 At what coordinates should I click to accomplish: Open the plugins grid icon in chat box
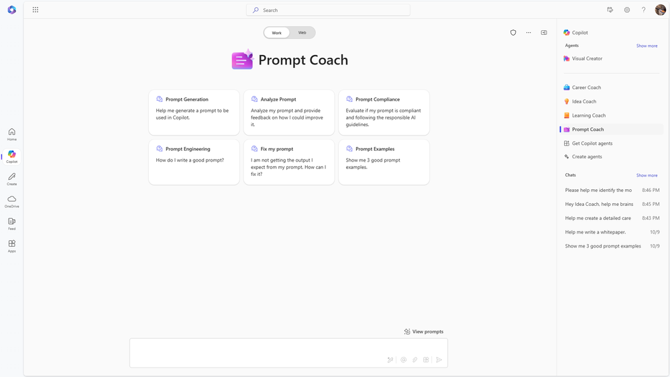(x=426, y=360)
